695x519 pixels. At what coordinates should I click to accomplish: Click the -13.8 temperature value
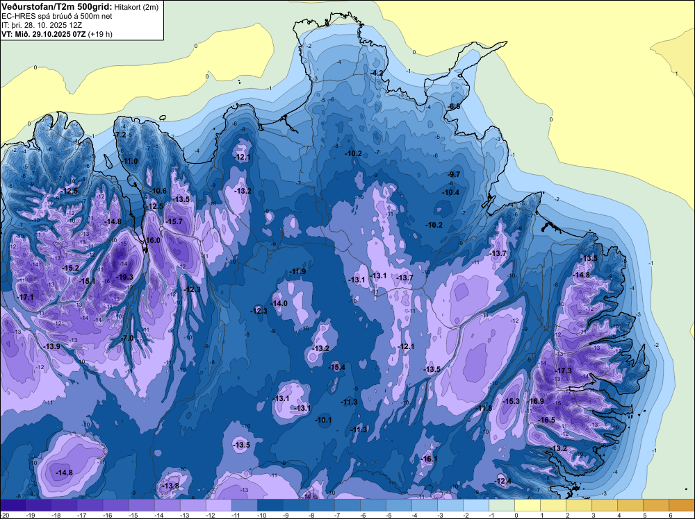[x=171, y=486]
